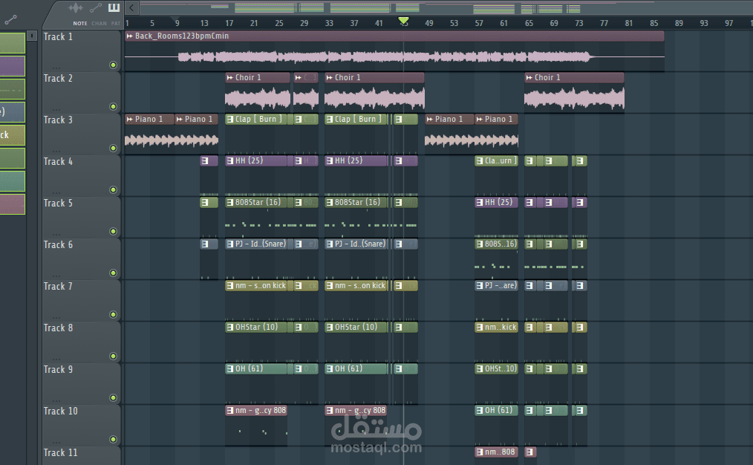Collapse the picker panel with the left arrow
The width and height of the screenshot is (753, 465).
(x=131, y=7)
